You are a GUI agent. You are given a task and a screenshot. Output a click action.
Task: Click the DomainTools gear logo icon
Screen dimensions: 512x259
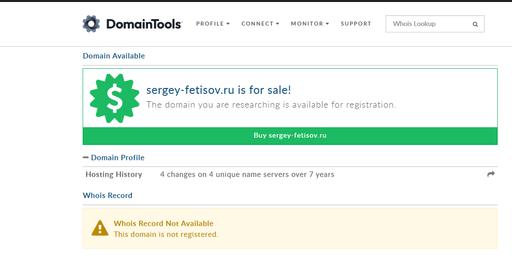click(x=91, y=24)
